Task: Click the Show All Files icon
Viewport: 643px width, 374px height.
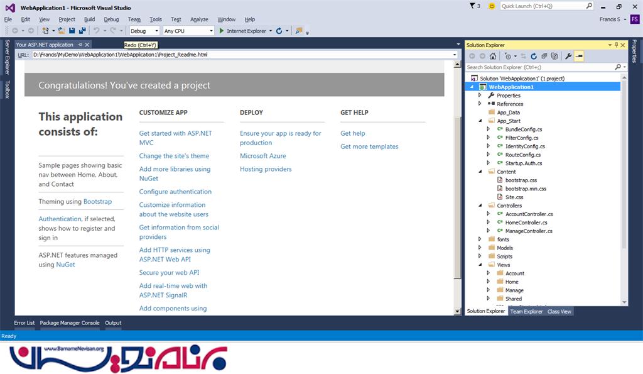Action: tap(553, 56)
